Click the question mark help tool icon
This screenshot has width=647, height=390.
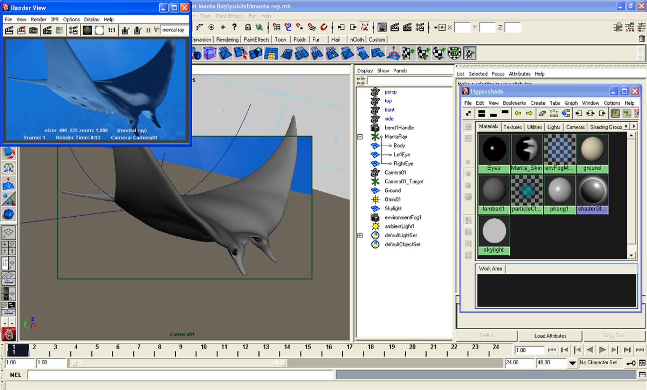pyautogui.click(x=234, y=27)
